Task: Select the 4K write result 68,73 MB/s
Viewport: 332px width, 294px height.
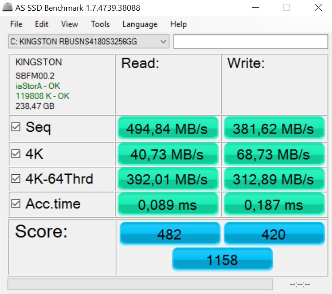Action: click(274, 154)
